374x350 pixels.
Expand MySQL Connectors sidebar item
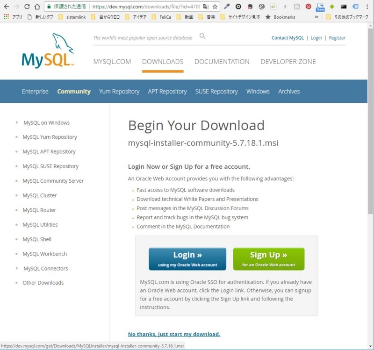click(x=17, y=268)
